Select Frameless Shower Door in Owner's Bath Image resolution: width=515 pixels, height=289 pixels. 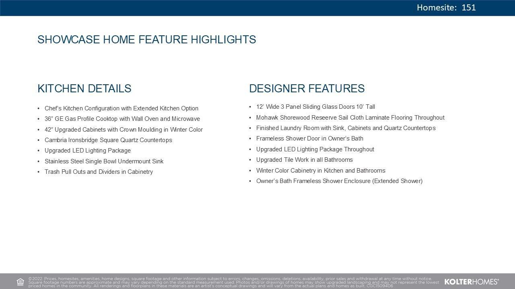coord(309,138)
